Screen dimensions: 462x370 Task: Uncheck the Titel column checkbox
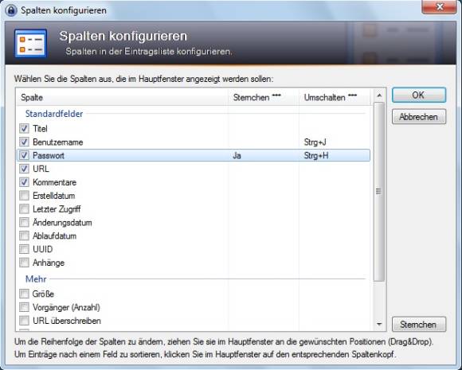[x=24, y=128]
